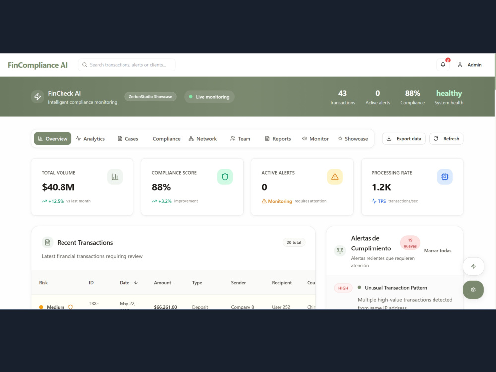Open the Cases tab

click(x=128, y=138)
